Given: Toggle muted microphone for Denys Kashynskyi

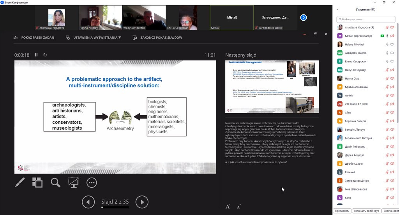Looking at the screenshot, I should click(387, 70).
